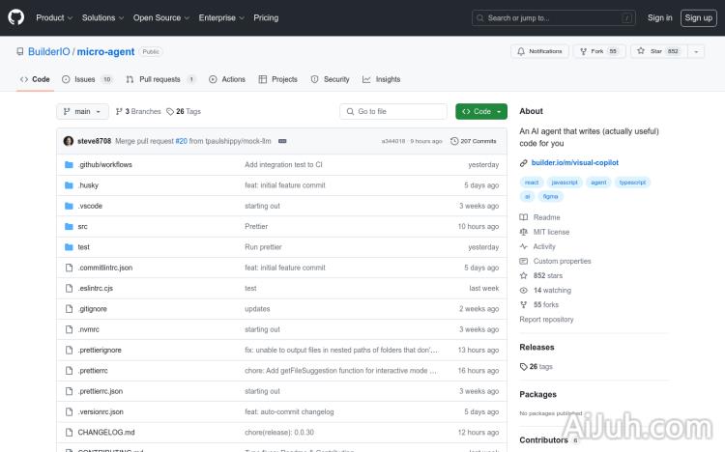Open the Pull requests tab
The image size is (725, 452).
tap(159, 79)
